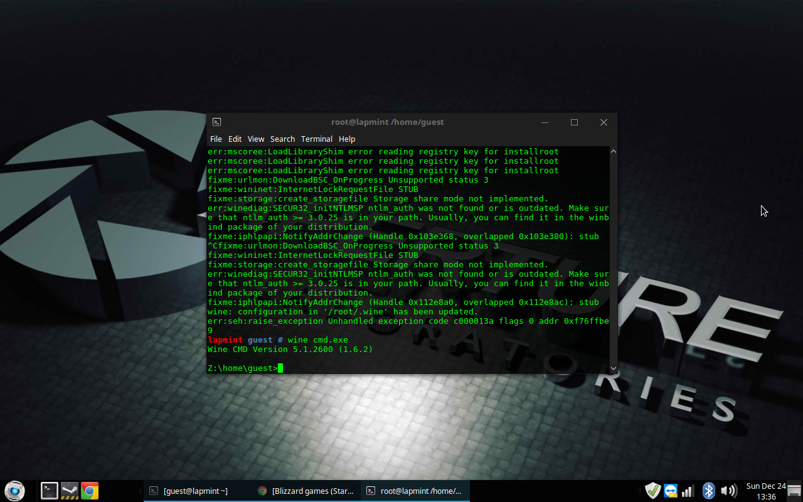This screenshot has width=803, height=502.
Task: Launch Chrome from panel launcher
Action: 90,491
